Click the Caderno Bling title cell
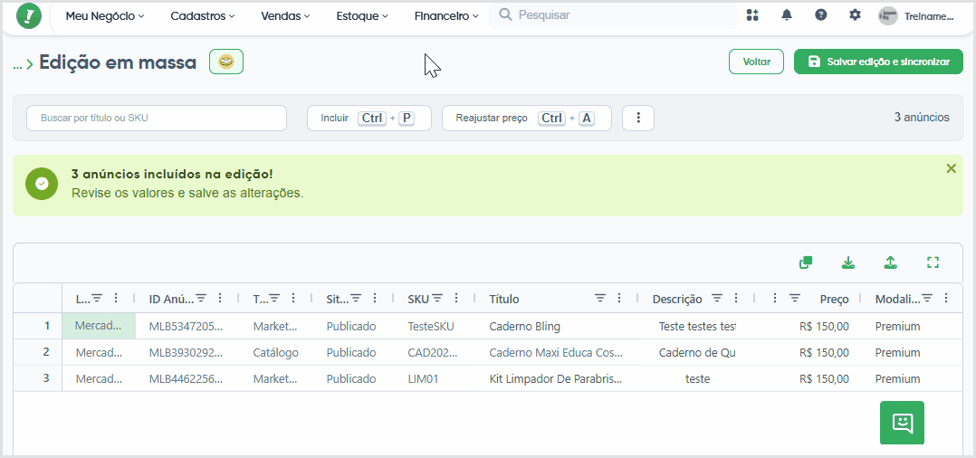976x458 pixels. coord(559,326)
